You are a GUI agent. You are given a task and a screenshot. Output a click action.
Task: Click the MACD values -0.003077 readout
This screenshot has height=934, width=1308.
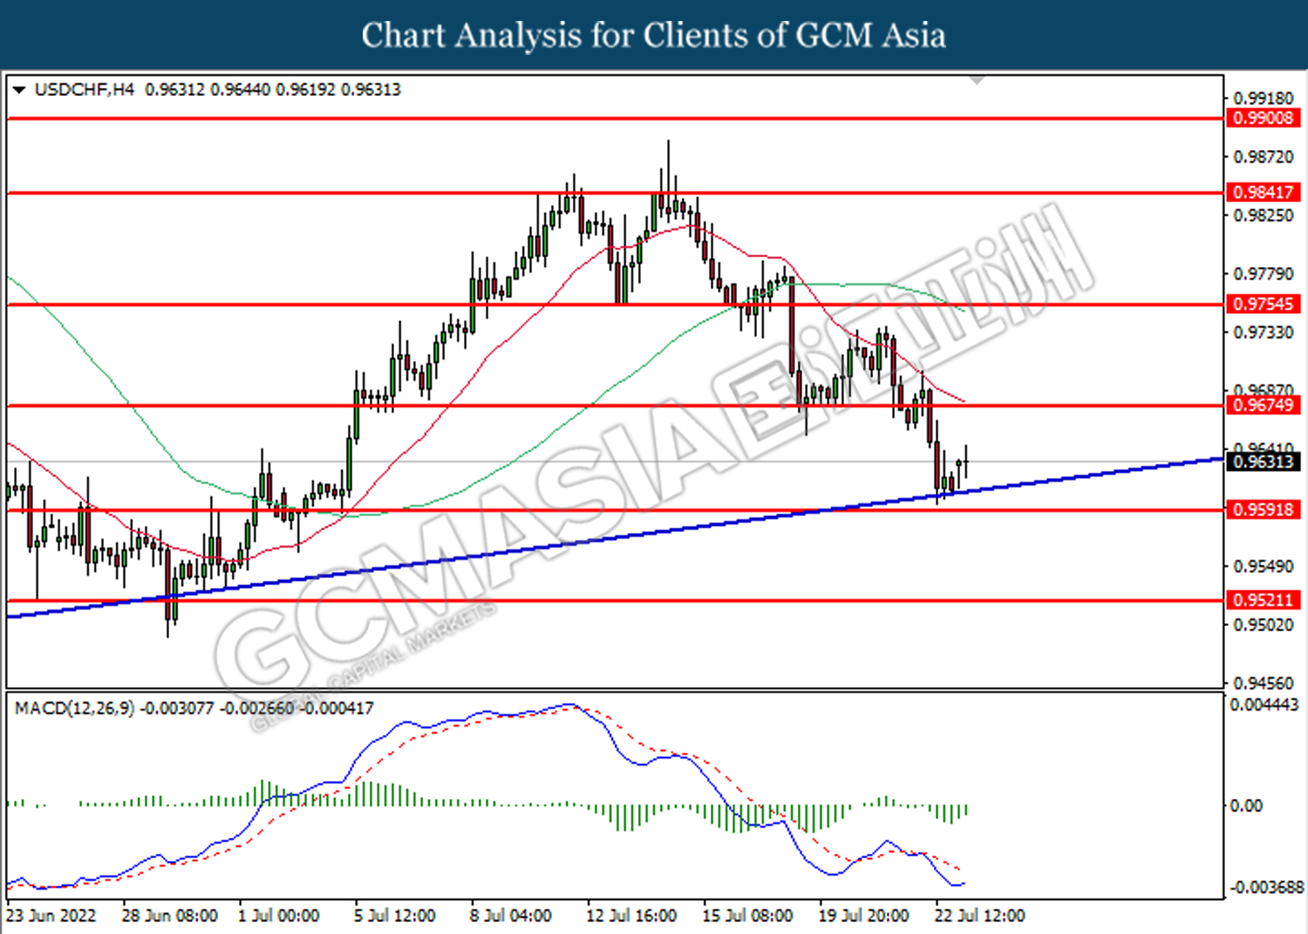point(177,708)
